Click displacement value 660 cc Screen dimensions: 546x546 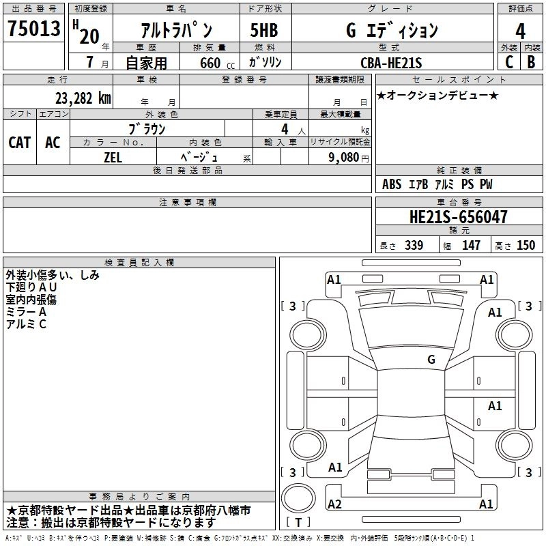click(217, 63)
